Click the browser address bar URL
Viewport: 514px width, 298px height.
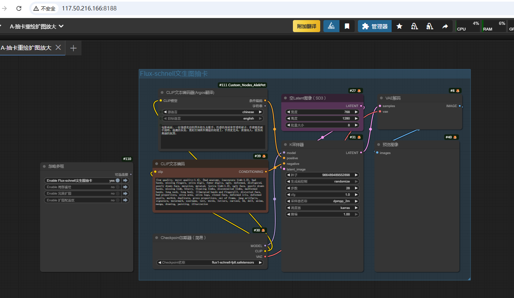89,8
